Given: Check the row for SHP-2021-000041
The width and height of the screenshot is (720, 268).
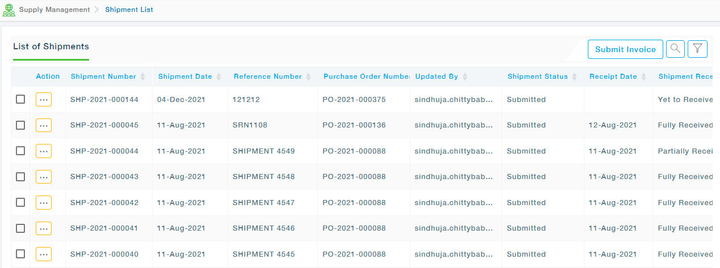Looking at the screenshot, I should (x=20, y=228).
